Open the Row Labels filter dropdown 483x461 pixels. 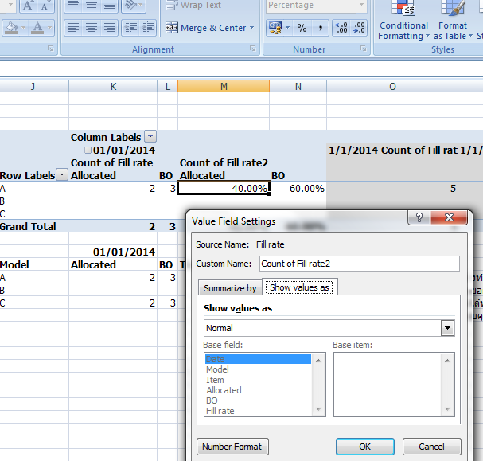tap(61, 175)
